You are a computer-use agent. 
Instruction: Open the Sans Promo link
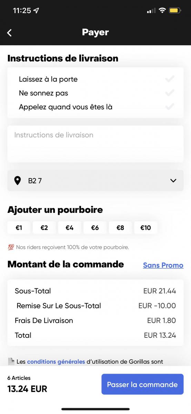coord(163,265)
